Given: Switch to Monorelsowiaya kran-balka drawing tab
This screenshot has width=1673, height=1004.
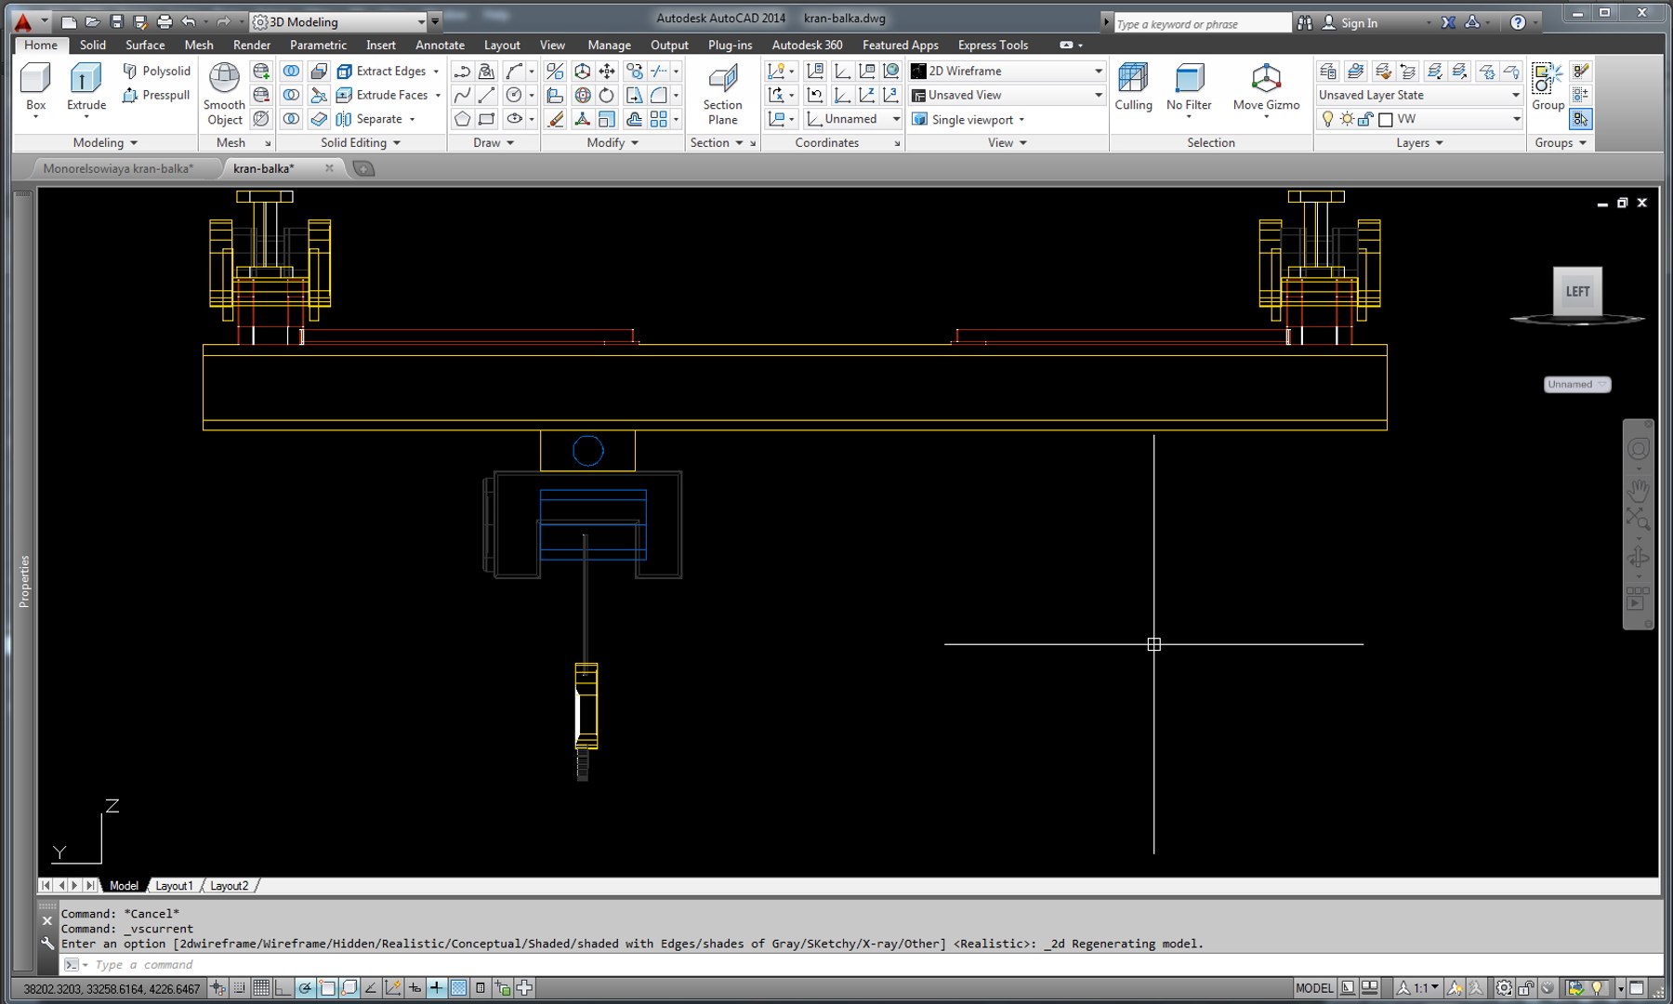Looking at the screenshot, I should [x=118, y=168].
